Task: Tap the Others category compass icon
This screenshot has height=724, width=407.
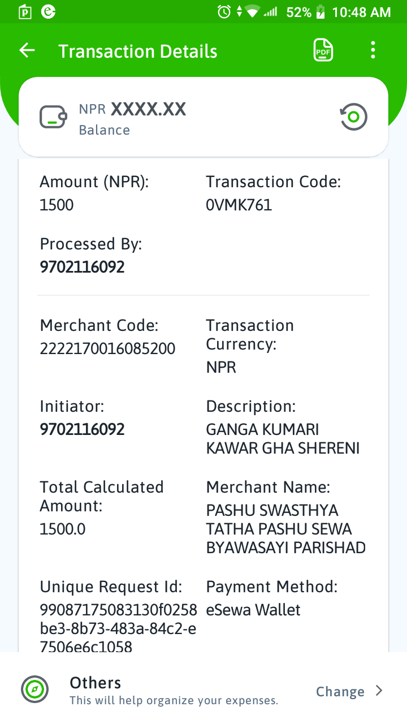Action: tap(34, 689)
